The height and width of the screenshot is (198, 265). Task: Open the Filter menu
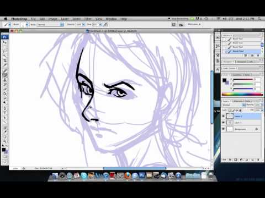88,19
